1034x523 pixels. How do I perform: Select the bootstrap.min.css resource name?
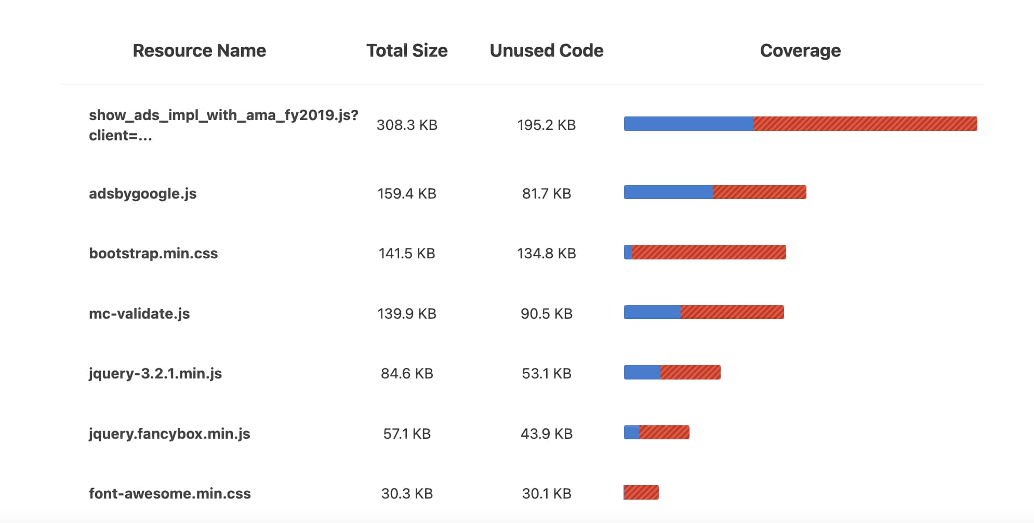pyautogui.click(x=153, y=253)
